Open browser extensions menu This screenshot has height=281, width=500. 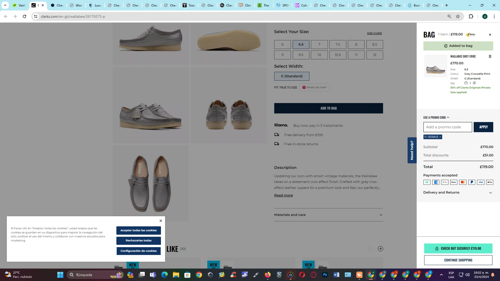pyautogui.click(x=471, y=16)
